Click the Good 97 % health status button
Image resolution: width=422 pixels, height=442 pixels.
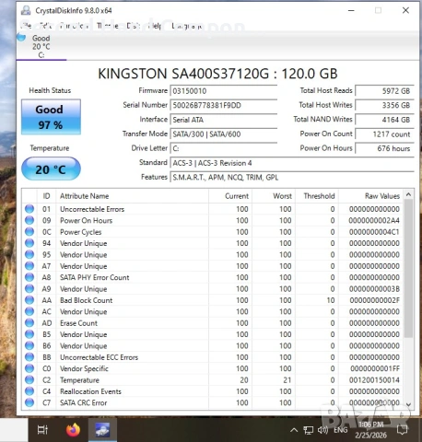click(x=51, y=117)
